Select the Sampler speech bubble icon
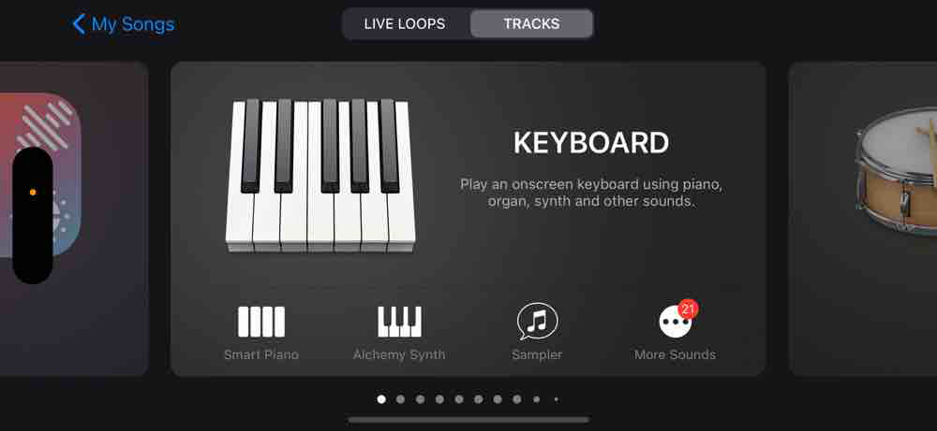Screen dimensions: 937x431 [537, 321]
